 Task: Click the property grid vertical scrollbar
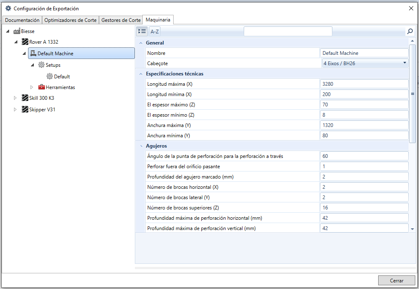pyautogui.click(x=412, y=94)
